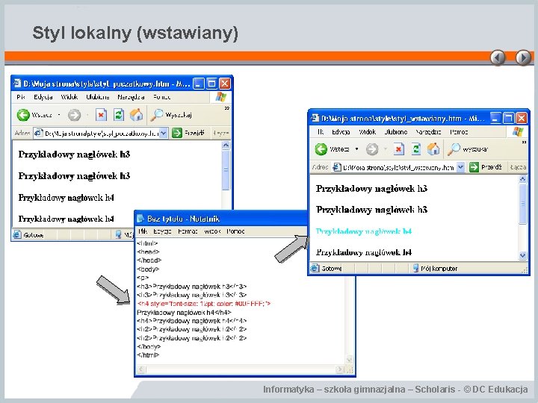Click Notatnik title bar app icon
Image resolution: width=538 pixels, height=403 pixels.
click(140, 219)
